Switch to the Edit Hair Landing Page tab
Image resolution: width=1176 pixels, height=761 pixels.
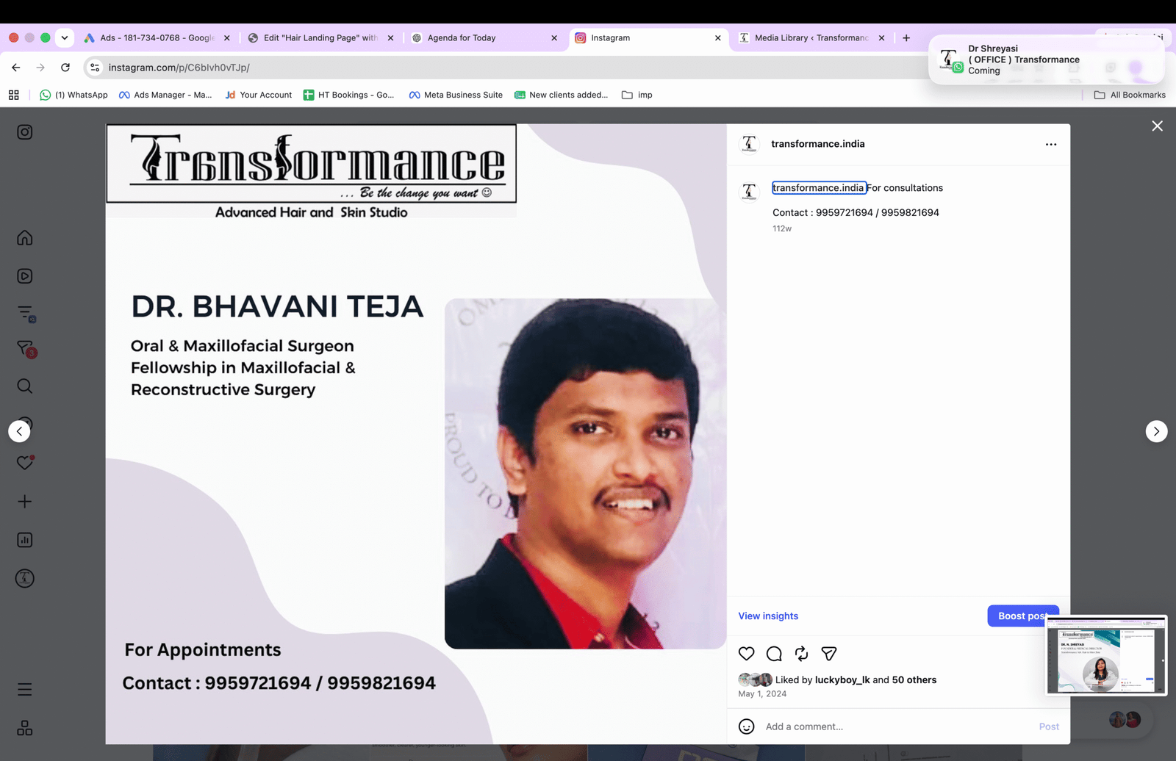pyautogui.click(x=320, y=38)
